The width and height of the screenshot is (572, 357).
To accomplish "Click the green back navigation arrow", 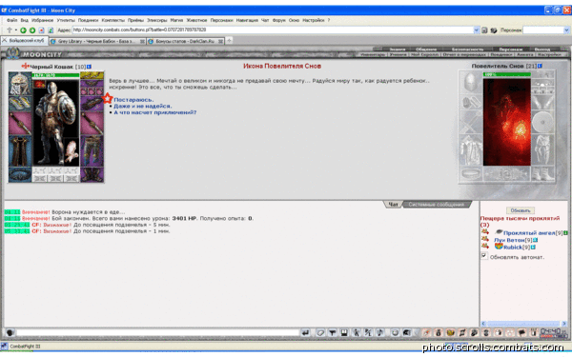I will tap(23, 30).
